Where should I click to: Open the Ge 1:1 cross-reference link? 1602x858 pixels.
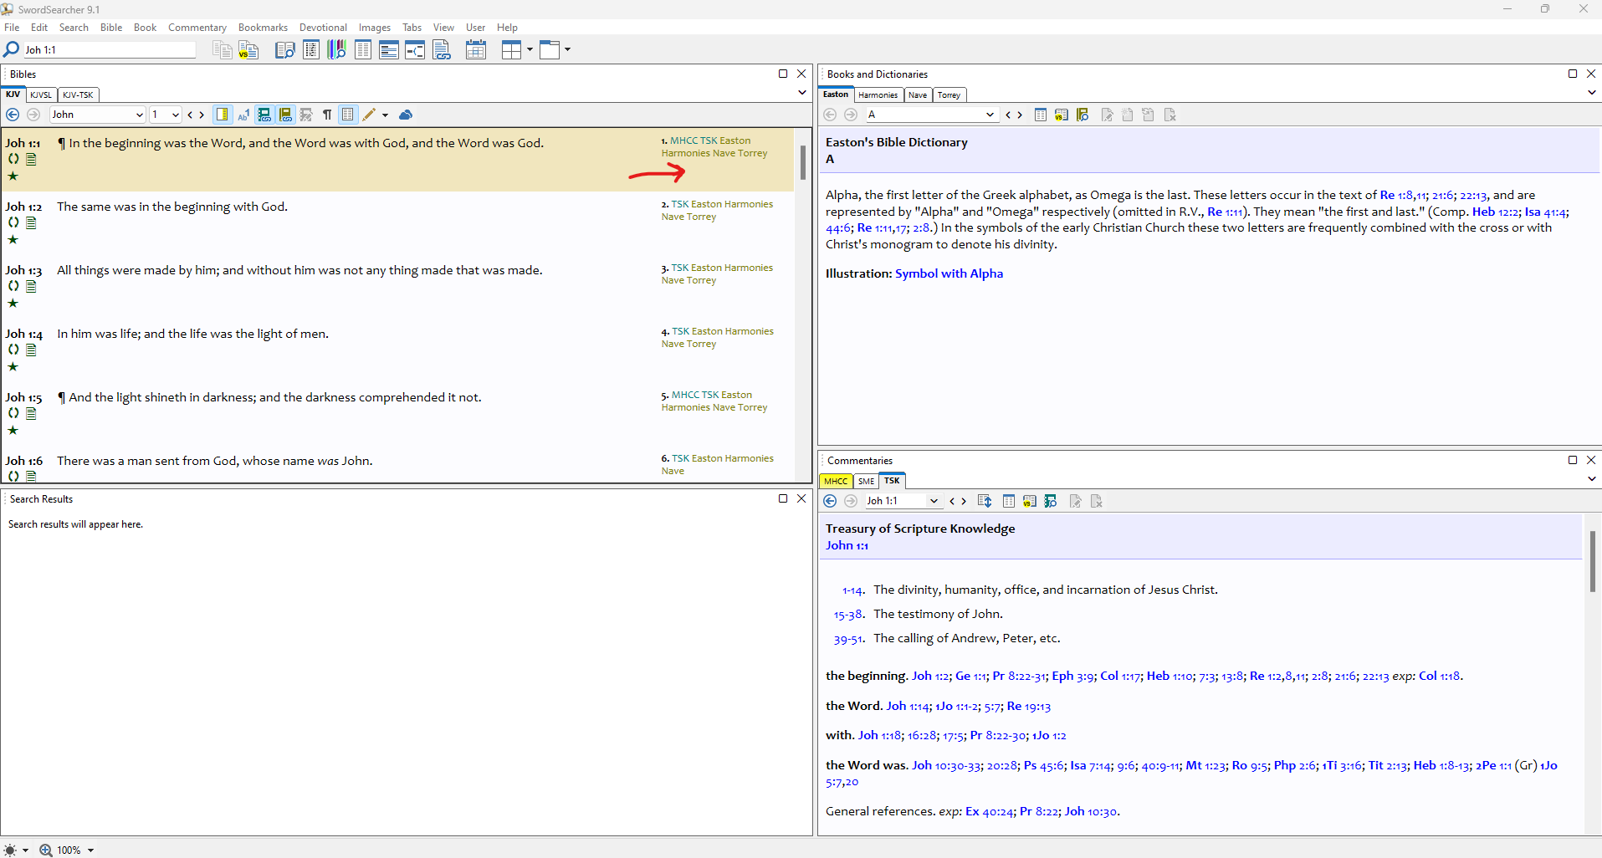(x=971, y=676)
